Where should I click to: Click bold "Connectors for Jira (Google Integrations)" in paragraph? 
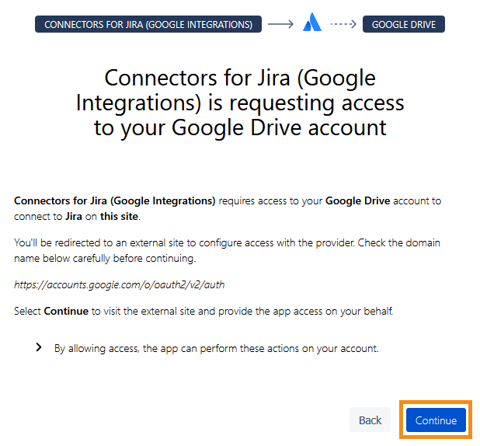pos(115,200)
